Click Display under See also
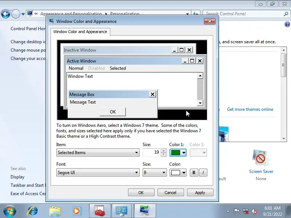 pos(17,177)
